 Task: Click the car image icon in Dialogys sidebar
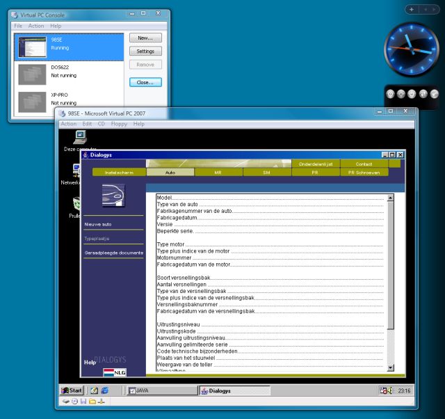coord(113,196)
